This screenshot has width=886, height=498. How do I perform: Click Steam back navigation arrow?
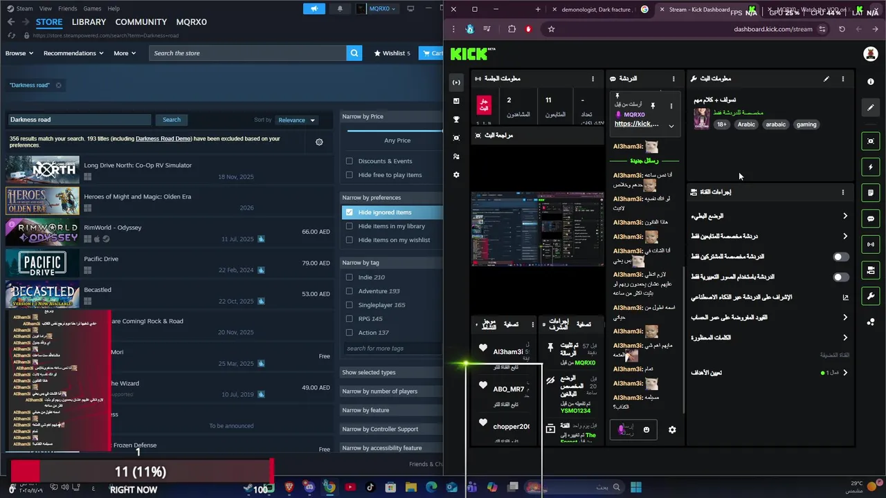click(10, 22)
